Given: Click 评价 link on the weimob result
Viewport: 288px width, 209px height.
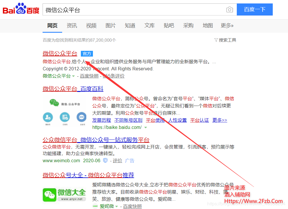Looking at the screenshot, I should pyautogui.click(x=117, y=160).
